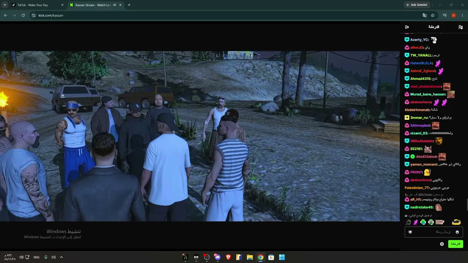
Task: Insert the yellow smiley quick emote
Action: click(456, 222)
